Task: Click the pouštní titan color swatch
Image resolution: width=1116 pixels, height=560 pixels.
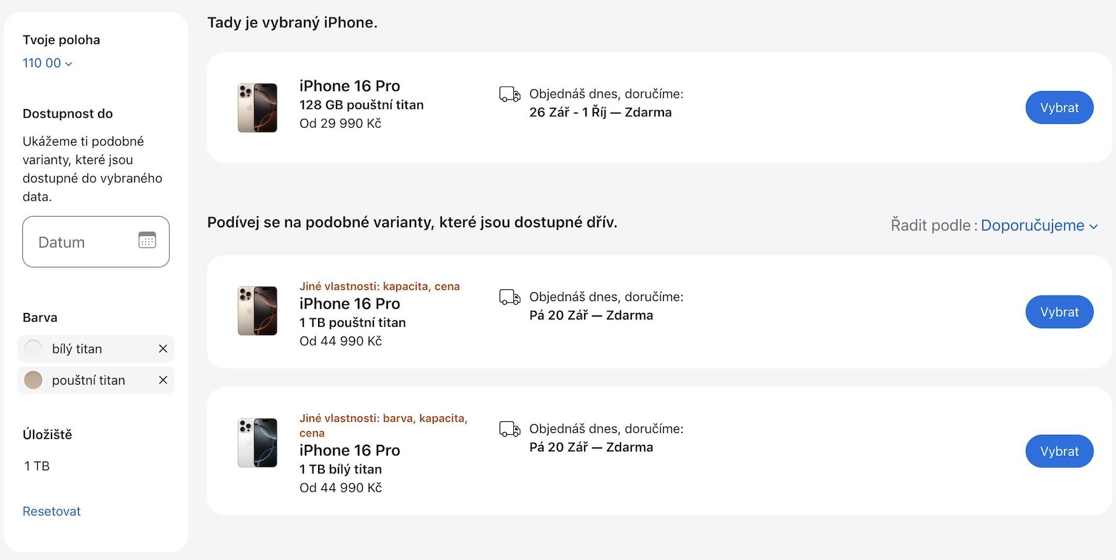Action: [33, 380]
